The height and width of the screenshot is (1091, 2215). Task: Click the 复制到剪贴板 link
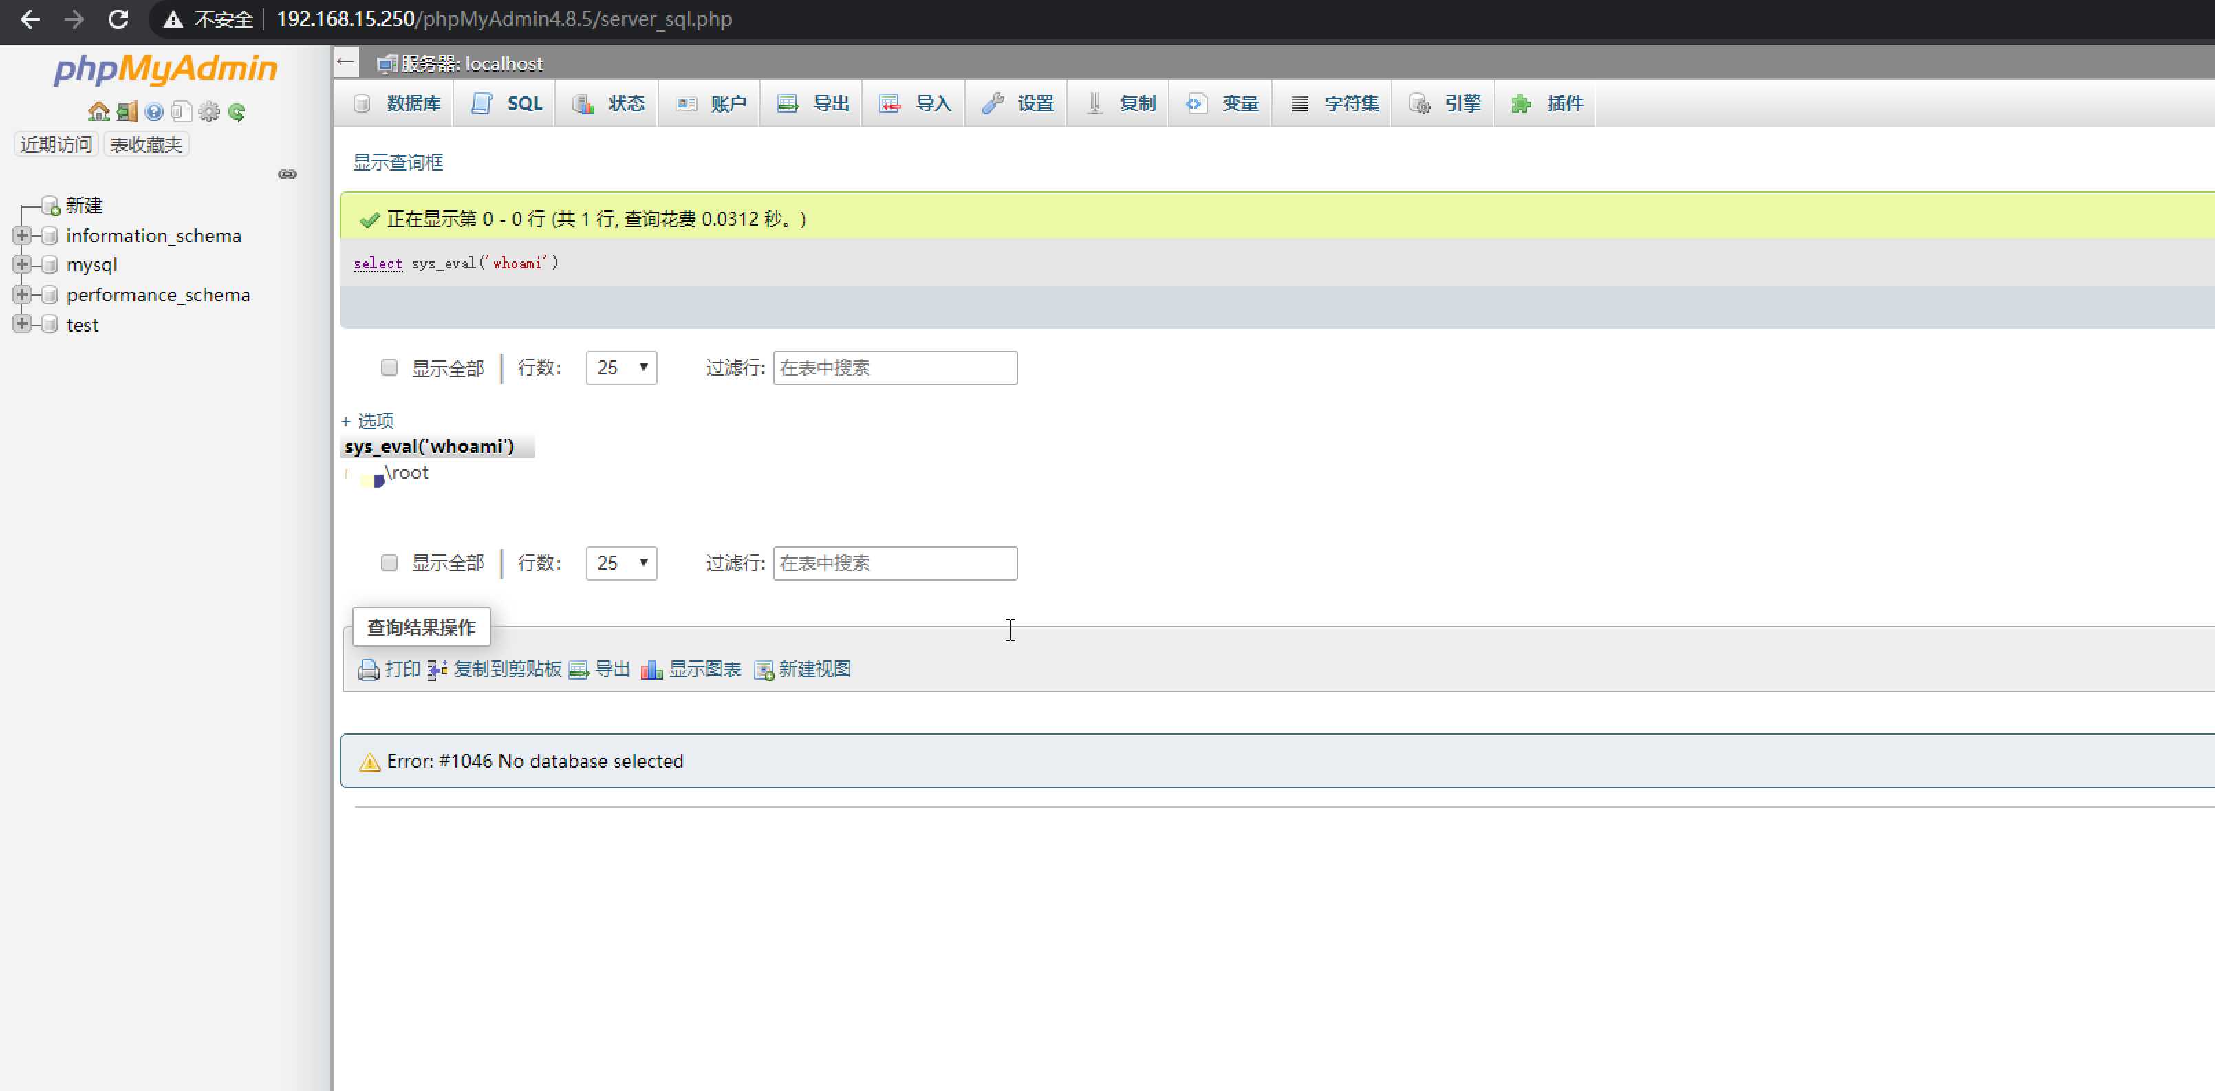click(508, 670)
